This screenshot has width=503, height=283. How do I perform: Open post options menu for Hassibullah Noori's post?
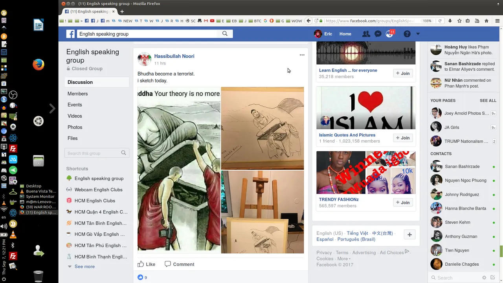(302, 55)
